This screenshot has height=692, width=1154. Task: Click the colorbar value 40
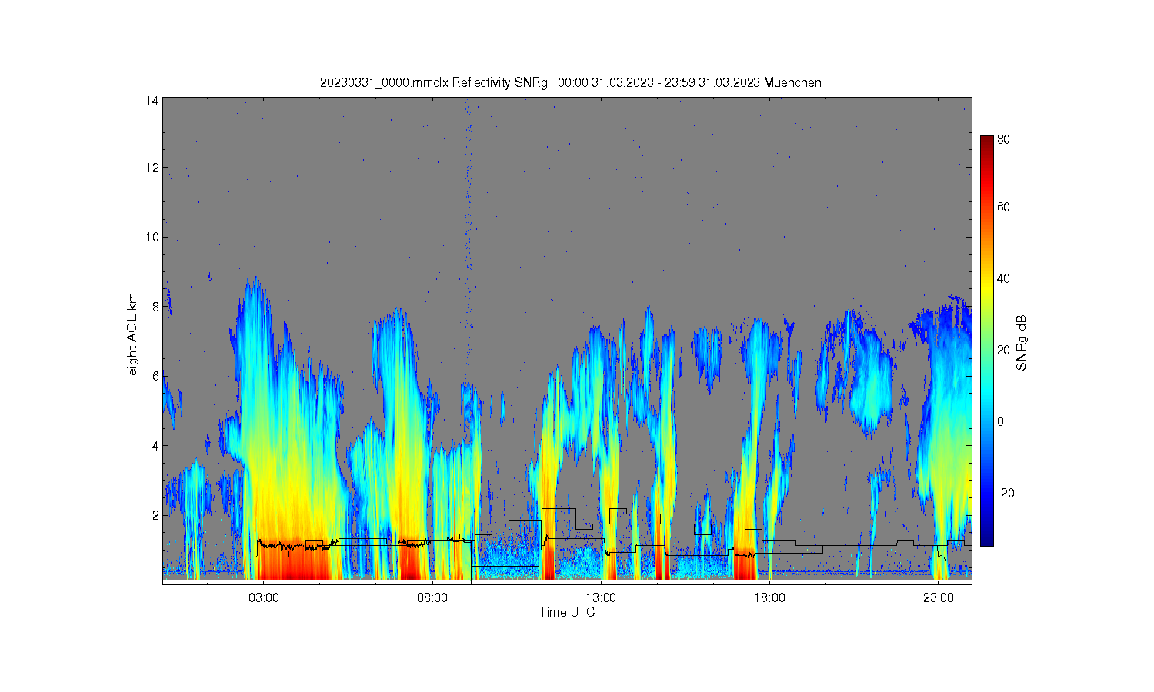point(1004,278)
